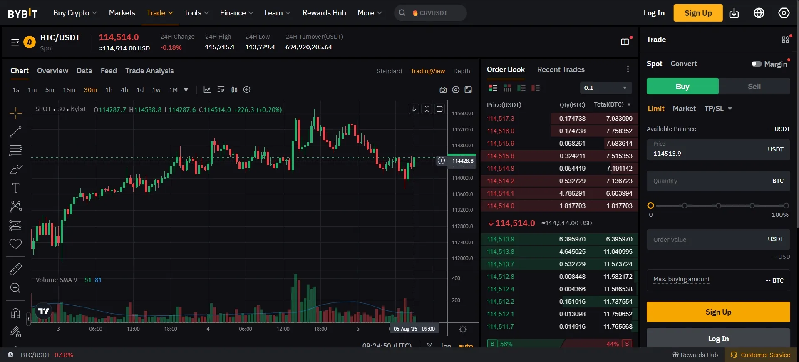The image size is (799, 362).
Task: Open the order book 0.1 precision dropdown
Action: 605,88
